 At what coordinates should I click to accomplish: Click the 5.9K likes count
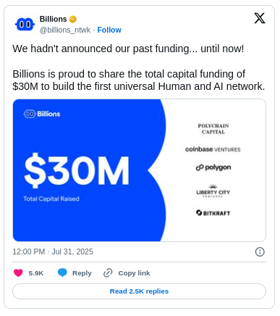pyautogui.click(x=36, y=273)
